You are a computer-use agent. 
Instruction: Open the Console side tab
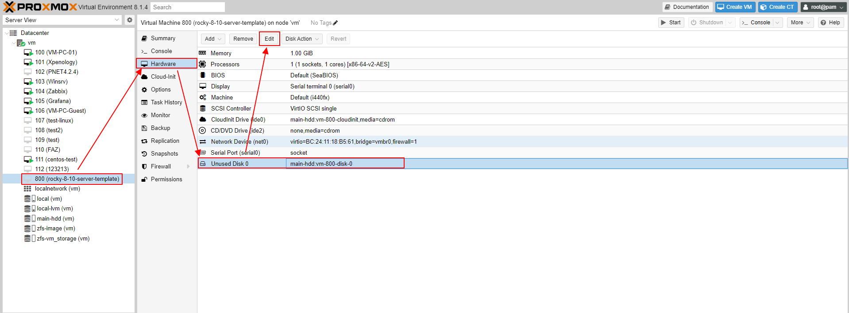point(167,51)
